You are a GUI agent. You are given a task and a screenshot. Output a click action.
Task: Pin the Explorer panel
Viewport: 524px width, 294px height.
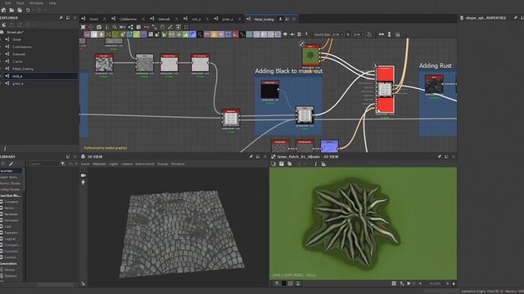tap(61, 18)
